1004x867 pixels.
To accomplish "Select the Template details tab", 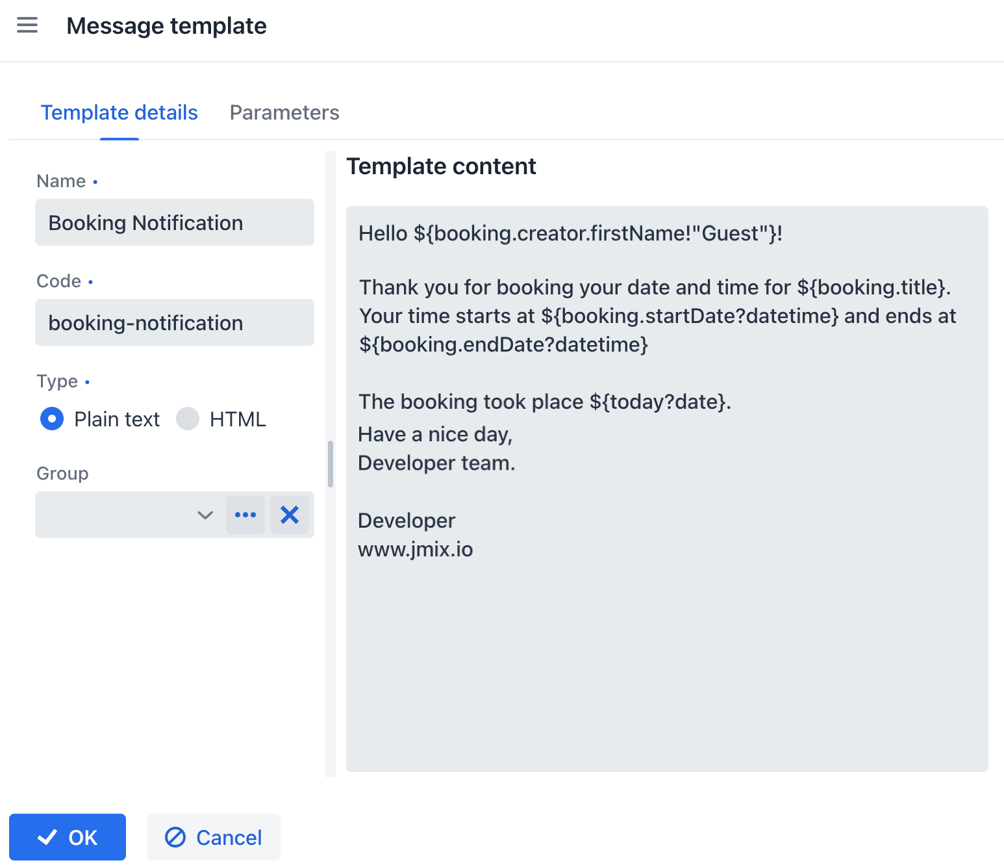I will [119, 112].
